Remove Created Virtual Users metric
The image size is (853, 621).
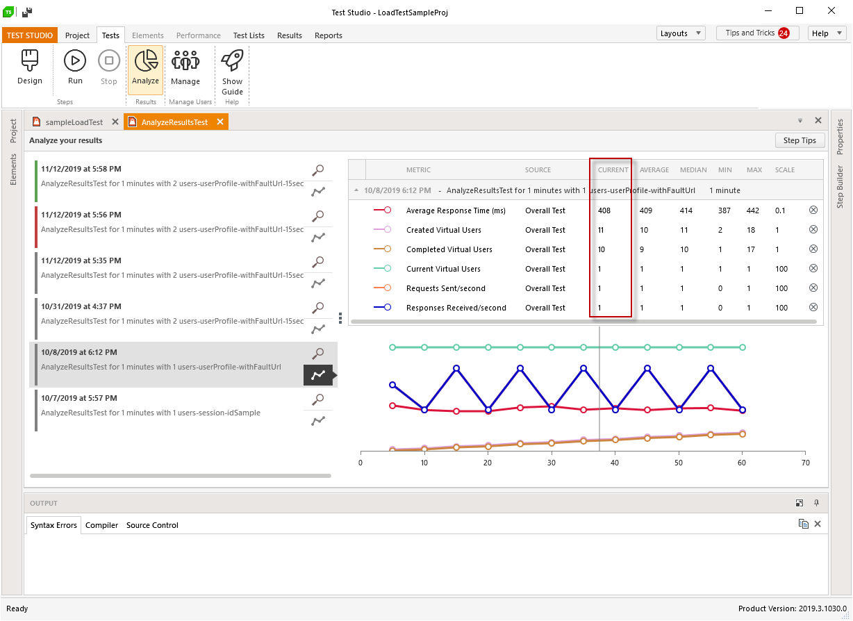pyautogui.click(x=813, y=229)
